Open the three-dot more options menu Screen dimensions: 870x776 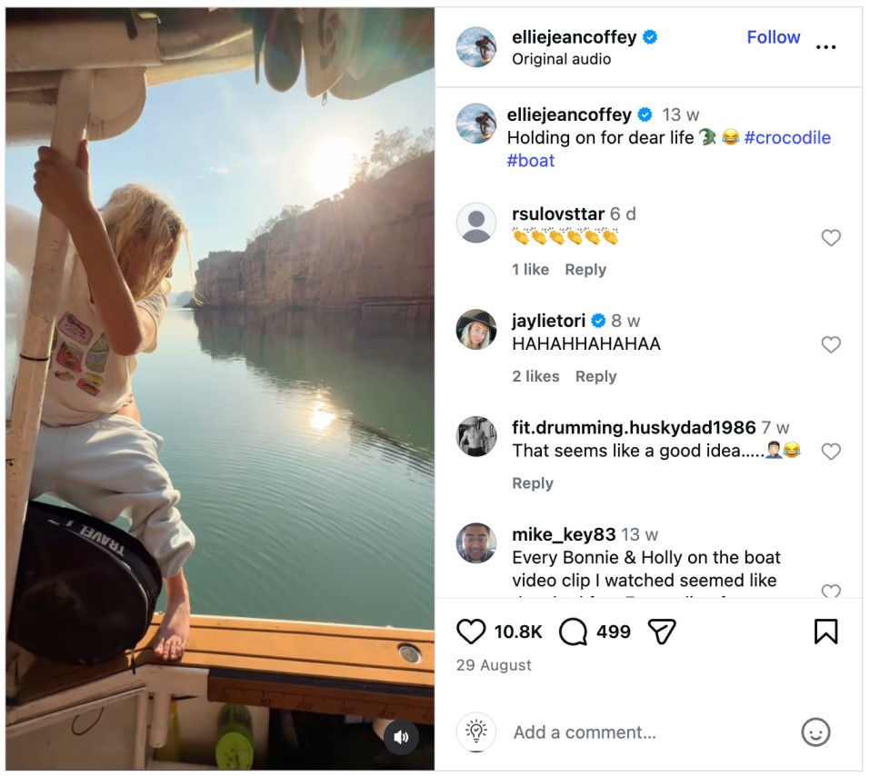825,47
